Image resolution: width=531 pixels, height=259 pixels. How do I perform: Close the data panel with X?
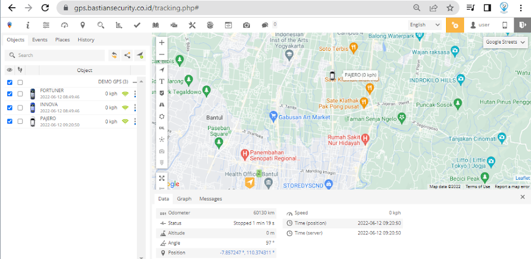pos(523,197)
